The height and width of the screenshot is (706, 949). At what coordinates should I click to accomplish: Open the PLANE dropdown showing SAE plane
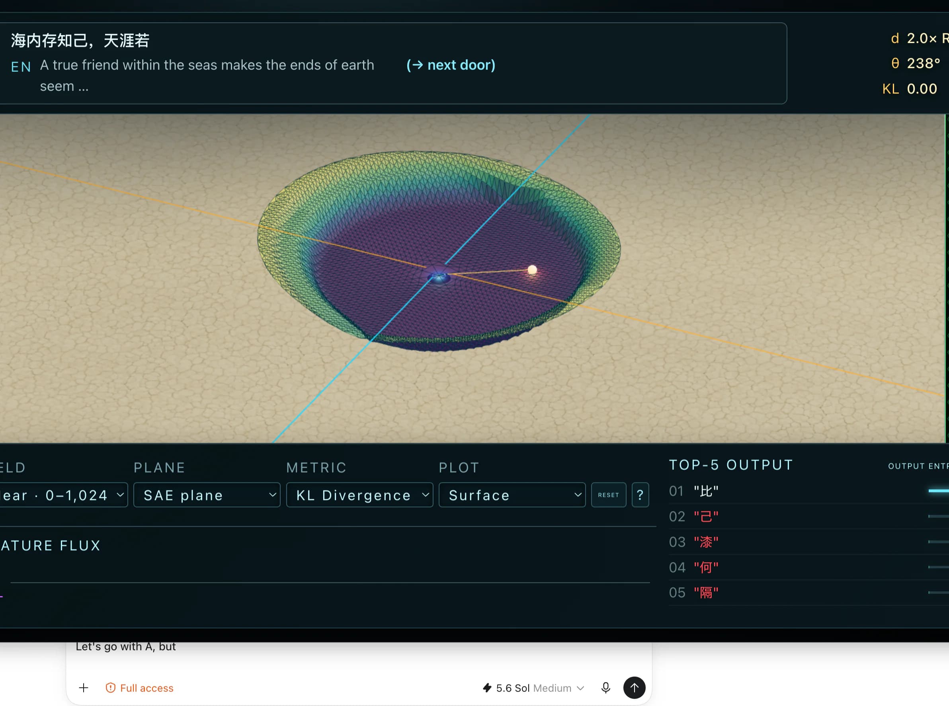point(207,495)
